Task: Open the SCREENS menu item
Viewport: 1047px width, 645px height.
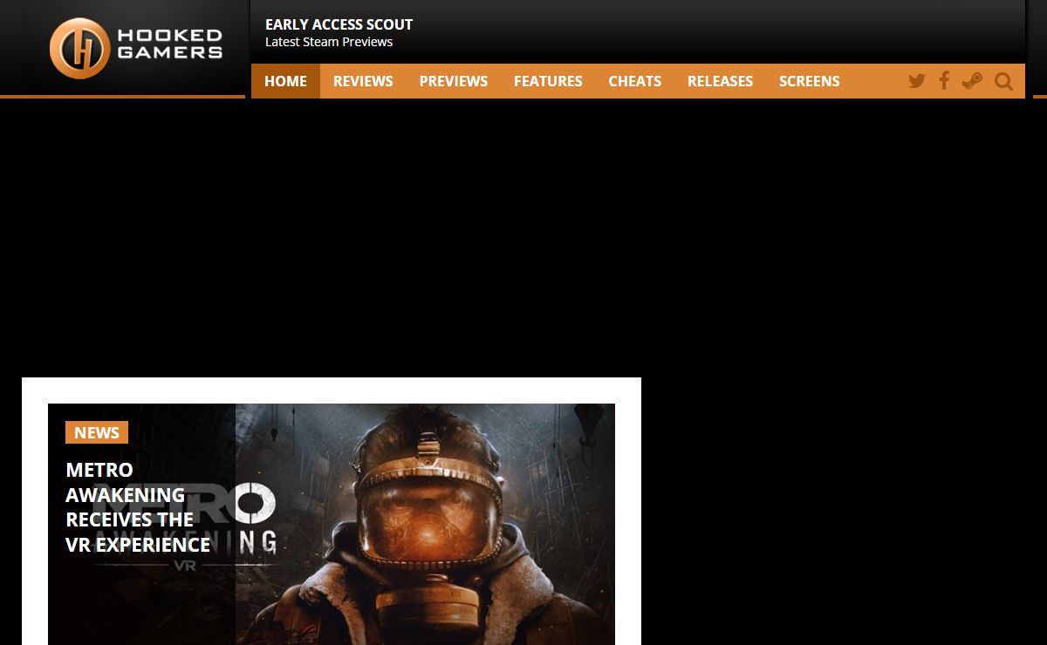Action: click(x=809, y=81)
